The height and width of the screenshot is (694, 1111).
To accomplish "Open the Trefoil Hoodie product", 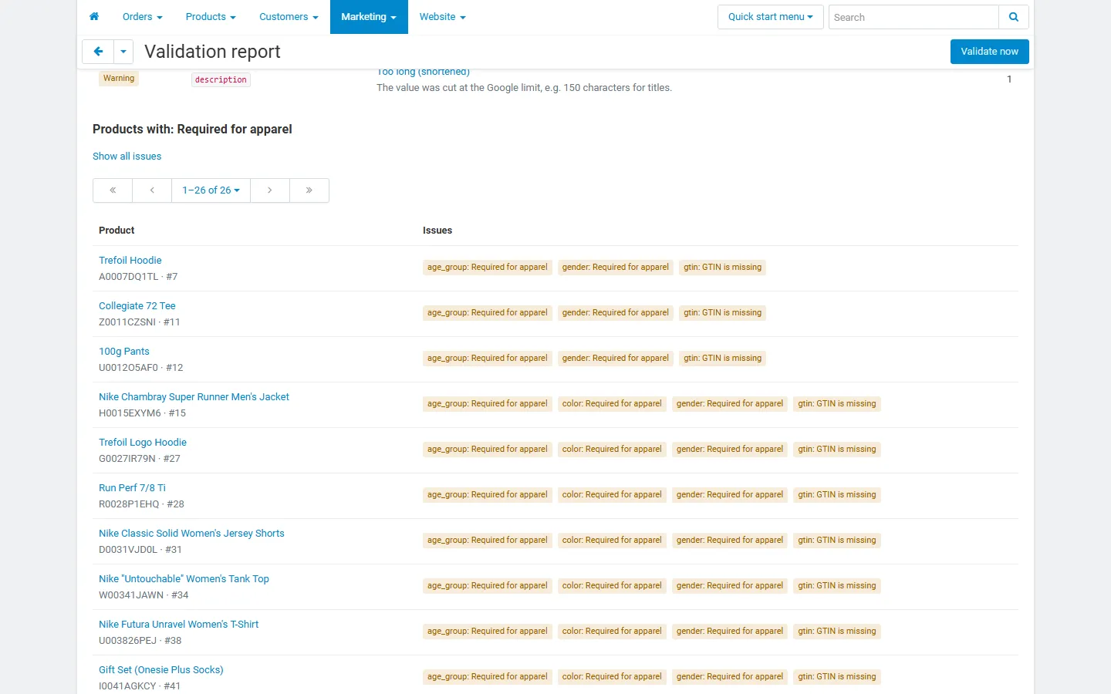I will coord(130,261).
